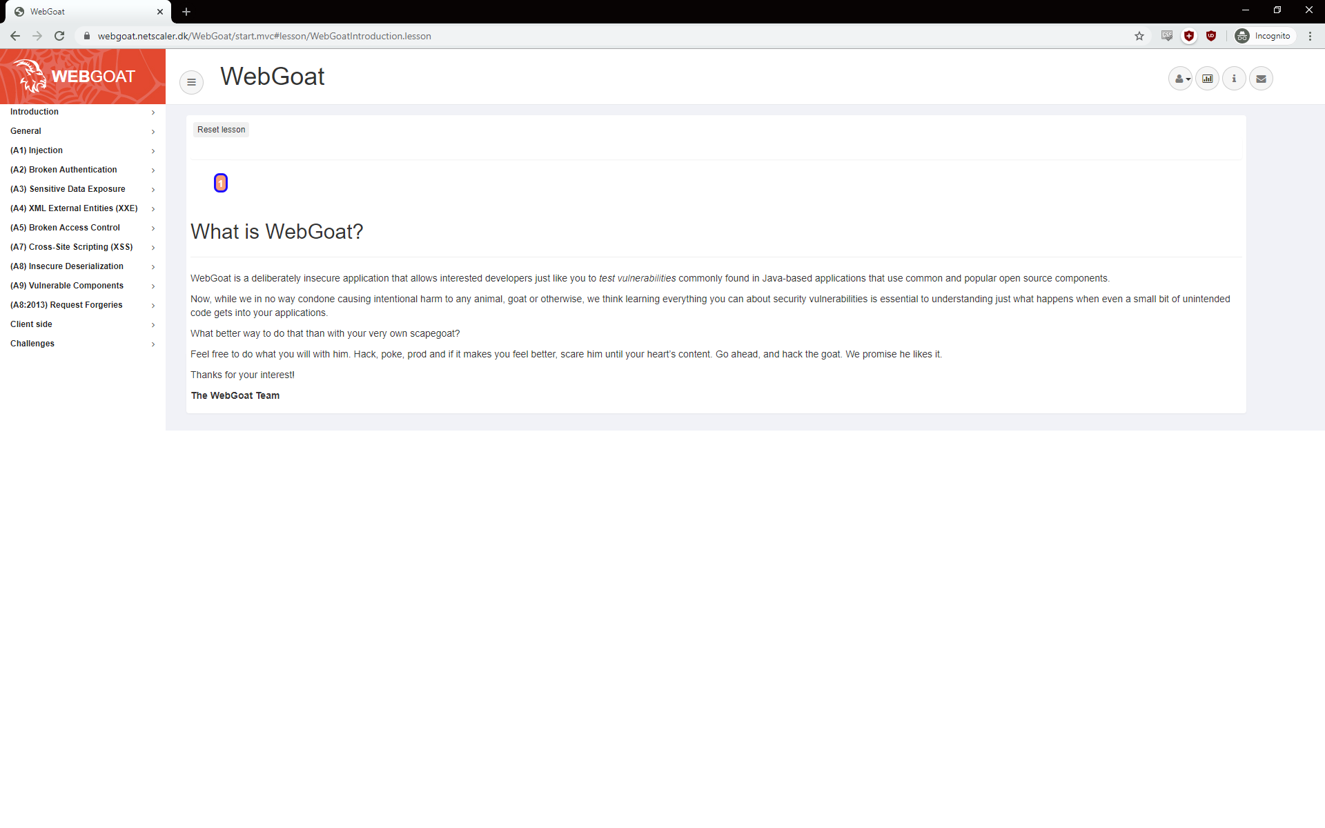Click the about info icon
Image resolution: width=1325 pixels, height=828 pixels.
[1234, 79]
